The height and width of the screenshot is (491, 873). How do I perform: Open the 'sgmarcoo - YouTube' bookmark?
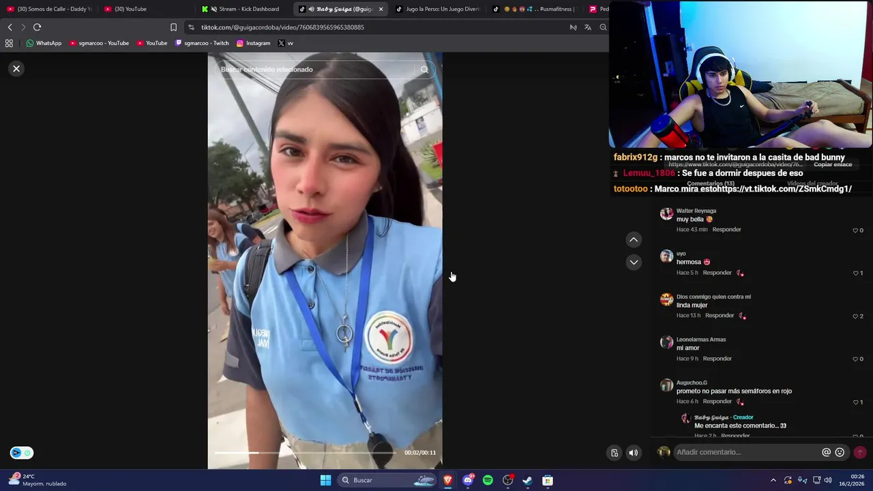coord(100,43)
